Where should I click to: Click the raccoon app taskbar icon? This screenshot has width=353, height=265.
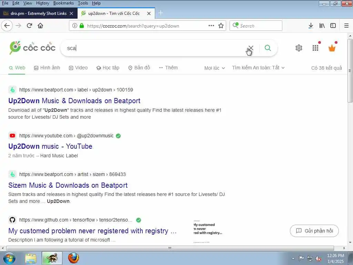pyautogui.click(x=52, y=258)
